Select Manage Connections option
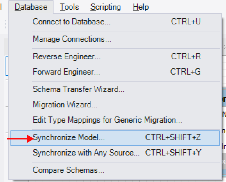 pyautogui.click(x=115, y=39)
